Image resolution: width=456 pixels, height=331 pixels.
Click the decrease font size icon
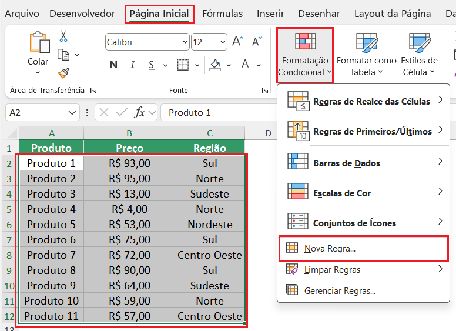point(257,42)
